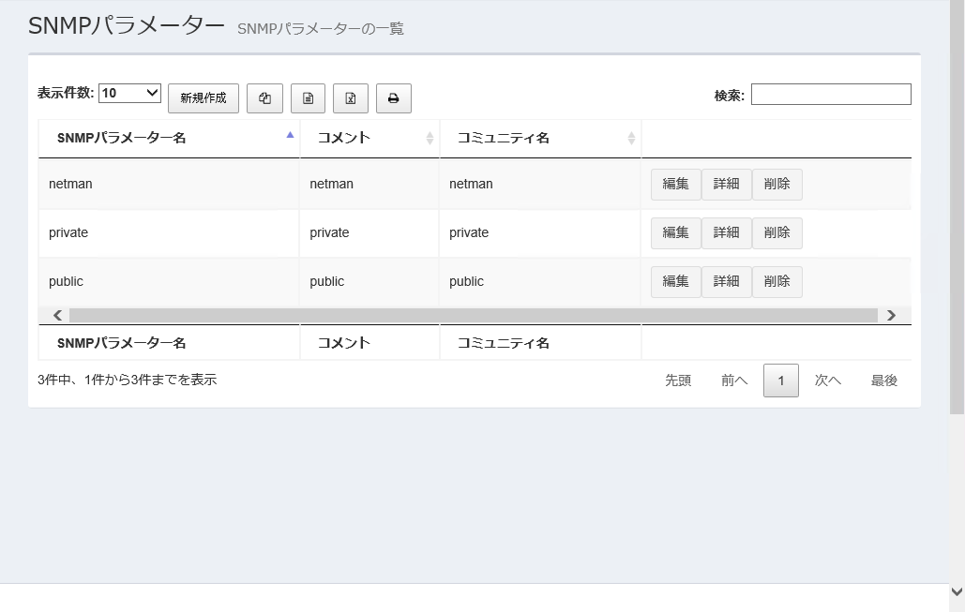The image size is (965, 612).
Task: Export the list using the CSV file icon
Action: (x=308, y=97)
